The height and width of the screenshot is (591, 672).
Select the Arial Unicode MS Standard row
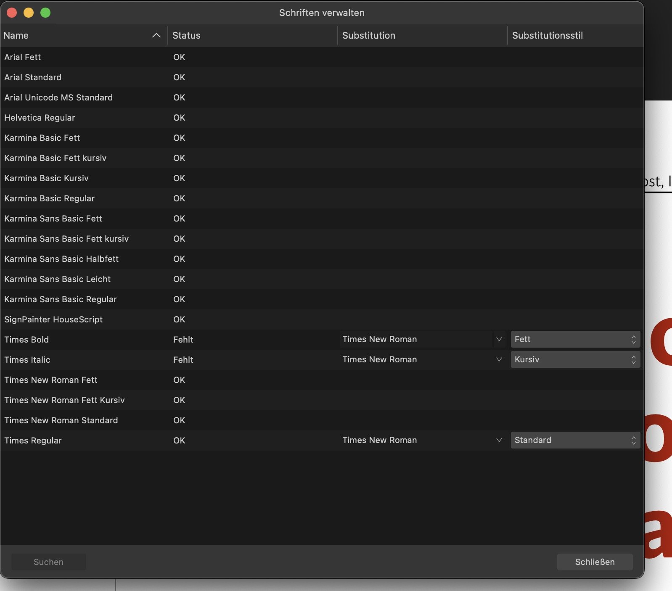click(x=322, y=98)
